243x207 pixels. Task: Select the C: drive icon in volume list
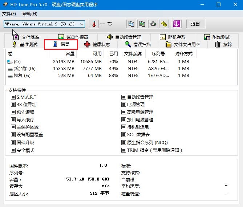coord(10,62)
